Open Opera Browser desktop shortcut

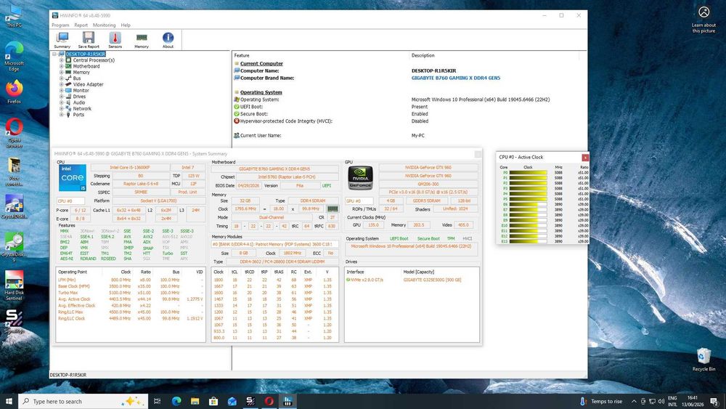pyautogui.click(x=14, y=133)
